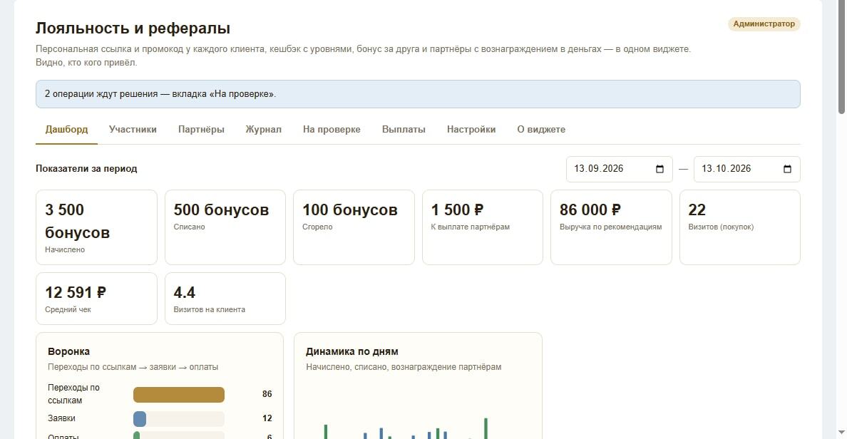Select the 12 591 ₽ Средний чек card
Viewport: 847px width, 439px height.
[x=96, y=299]
